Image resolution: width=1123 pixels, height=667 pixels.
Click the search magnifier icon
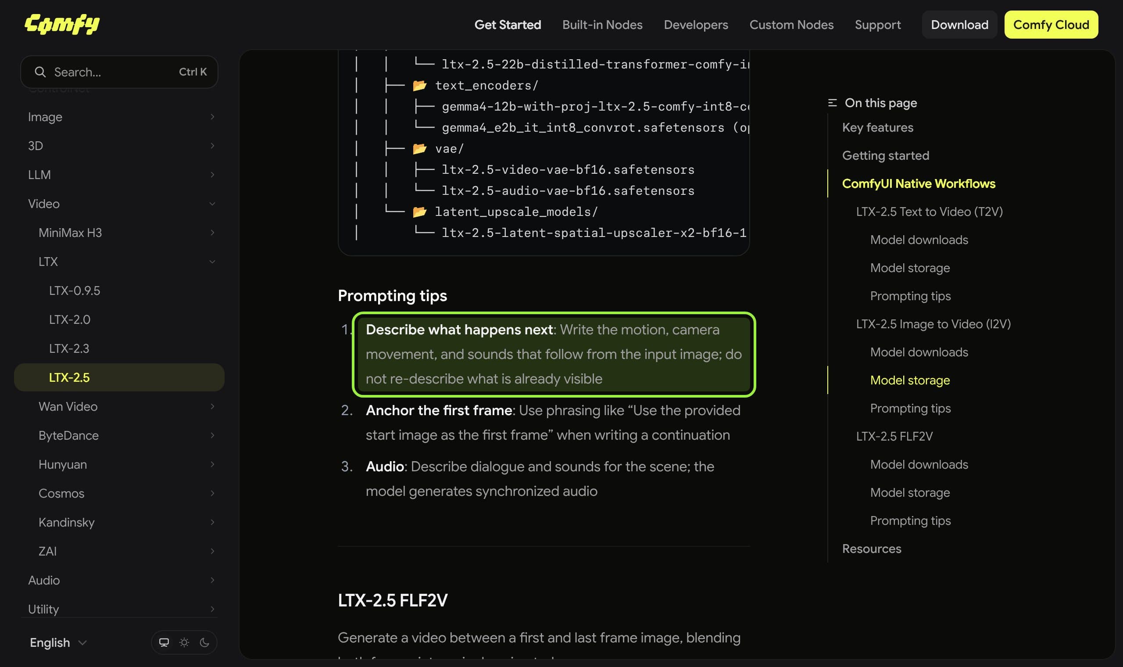(x=40, y=72)
